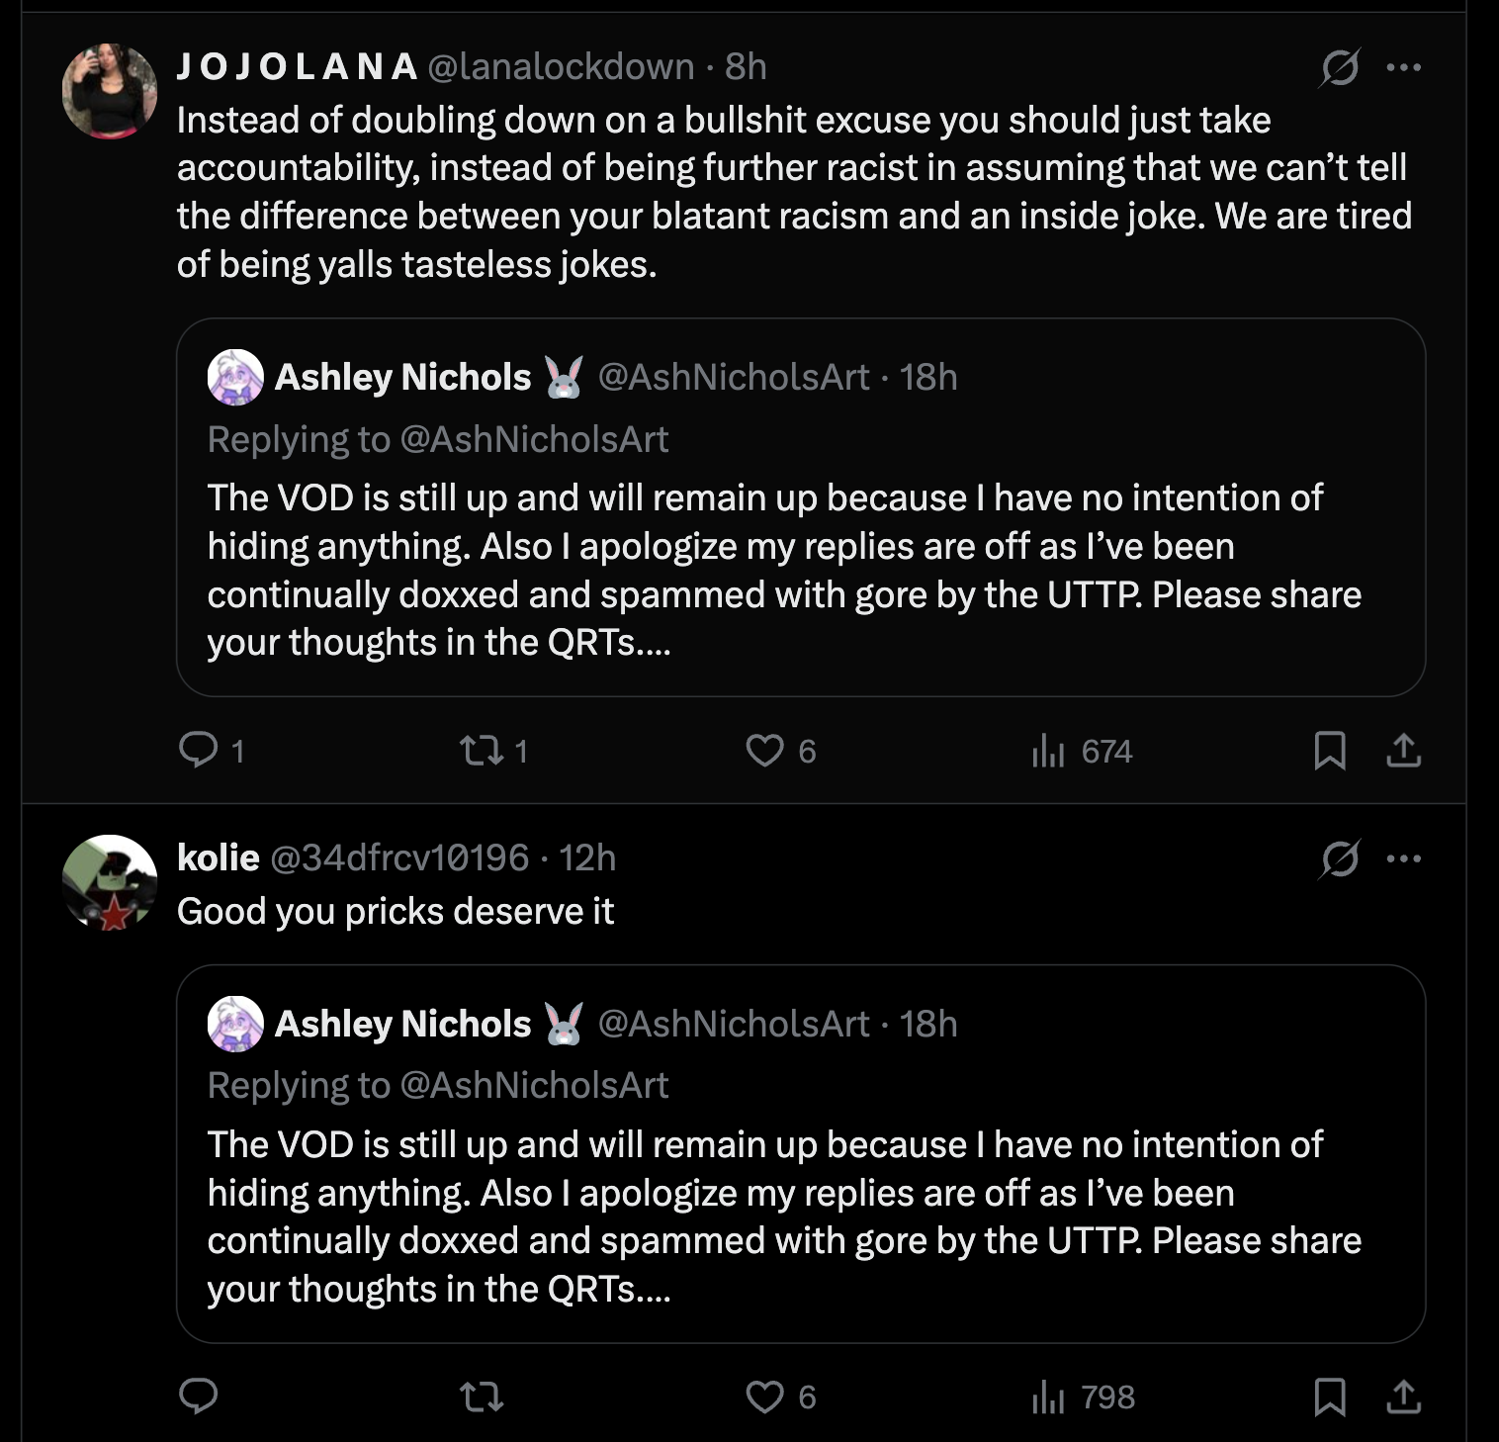Bookmark kolie's post

pyautogui.click(x=1330, y=1397)
